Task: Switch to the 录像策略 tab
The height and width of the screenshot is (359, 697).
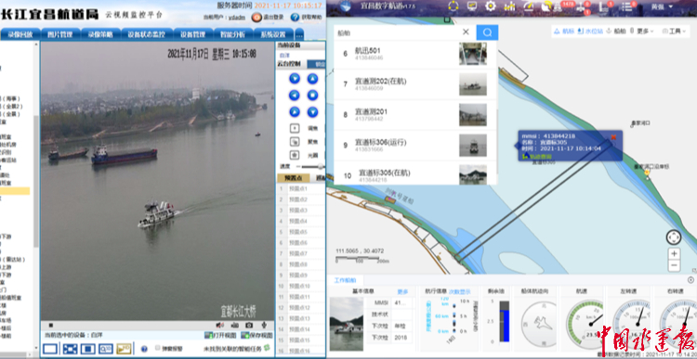Action: pos(101,34)
